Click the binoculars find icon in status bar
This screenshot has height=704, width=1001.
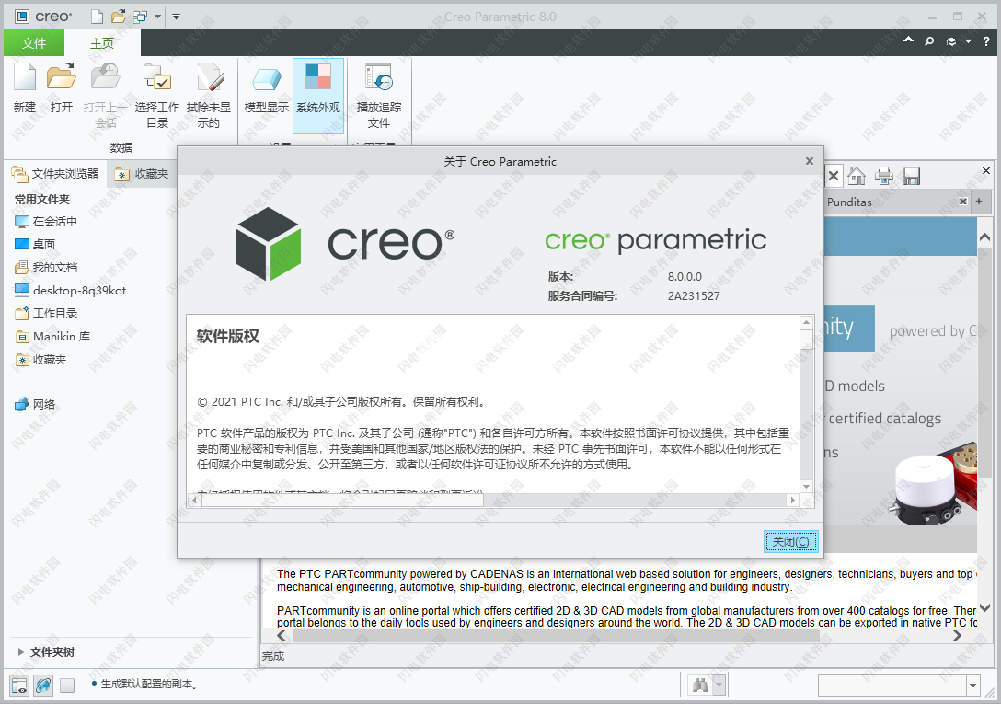pos(700,686)
